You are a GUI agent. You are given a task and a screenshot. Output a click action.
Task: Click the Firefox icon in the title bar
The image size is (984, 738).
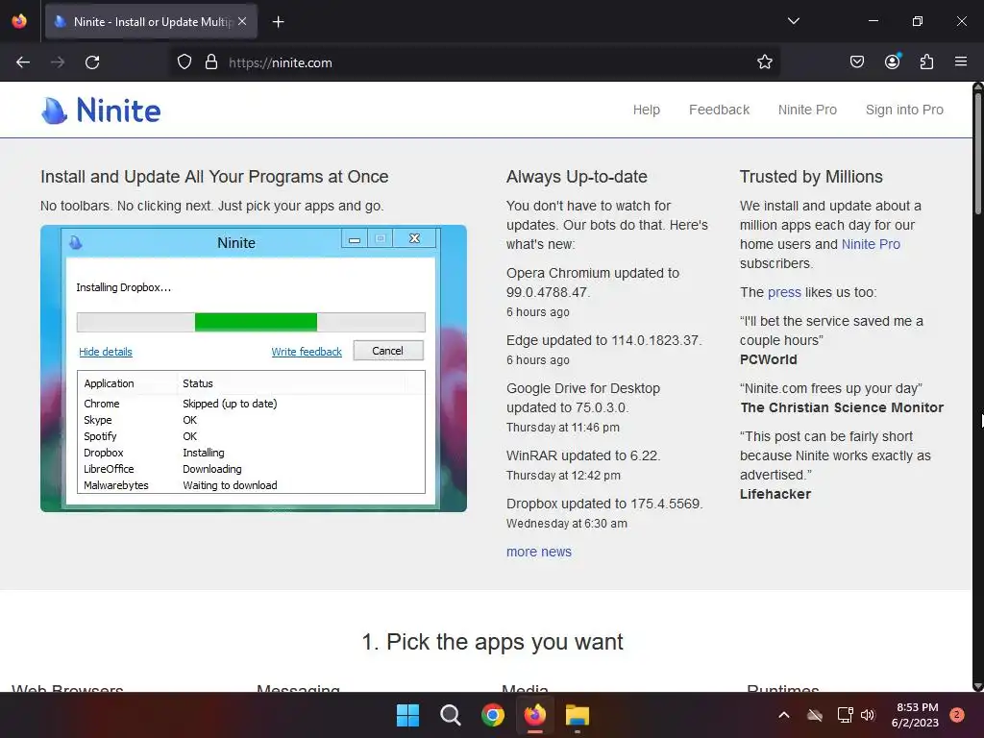[x=19, y=21]
